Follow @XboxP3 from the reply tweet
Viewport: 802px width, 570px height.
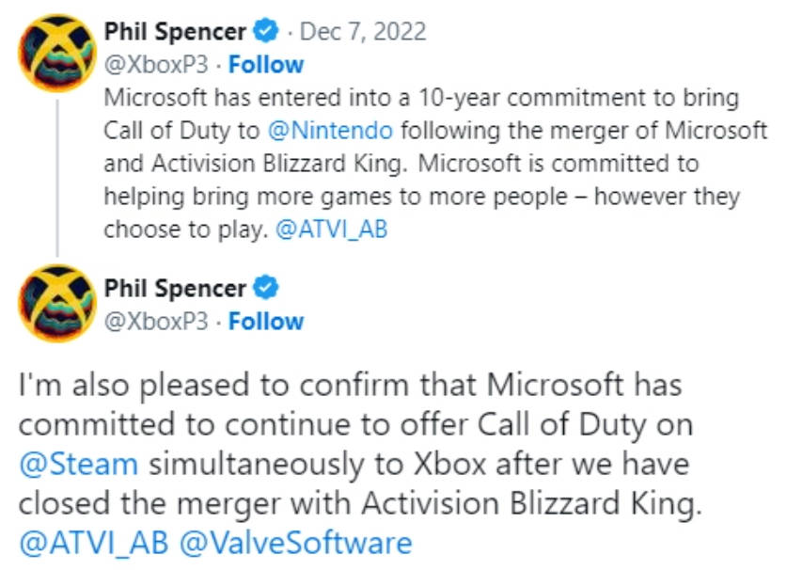266,322
